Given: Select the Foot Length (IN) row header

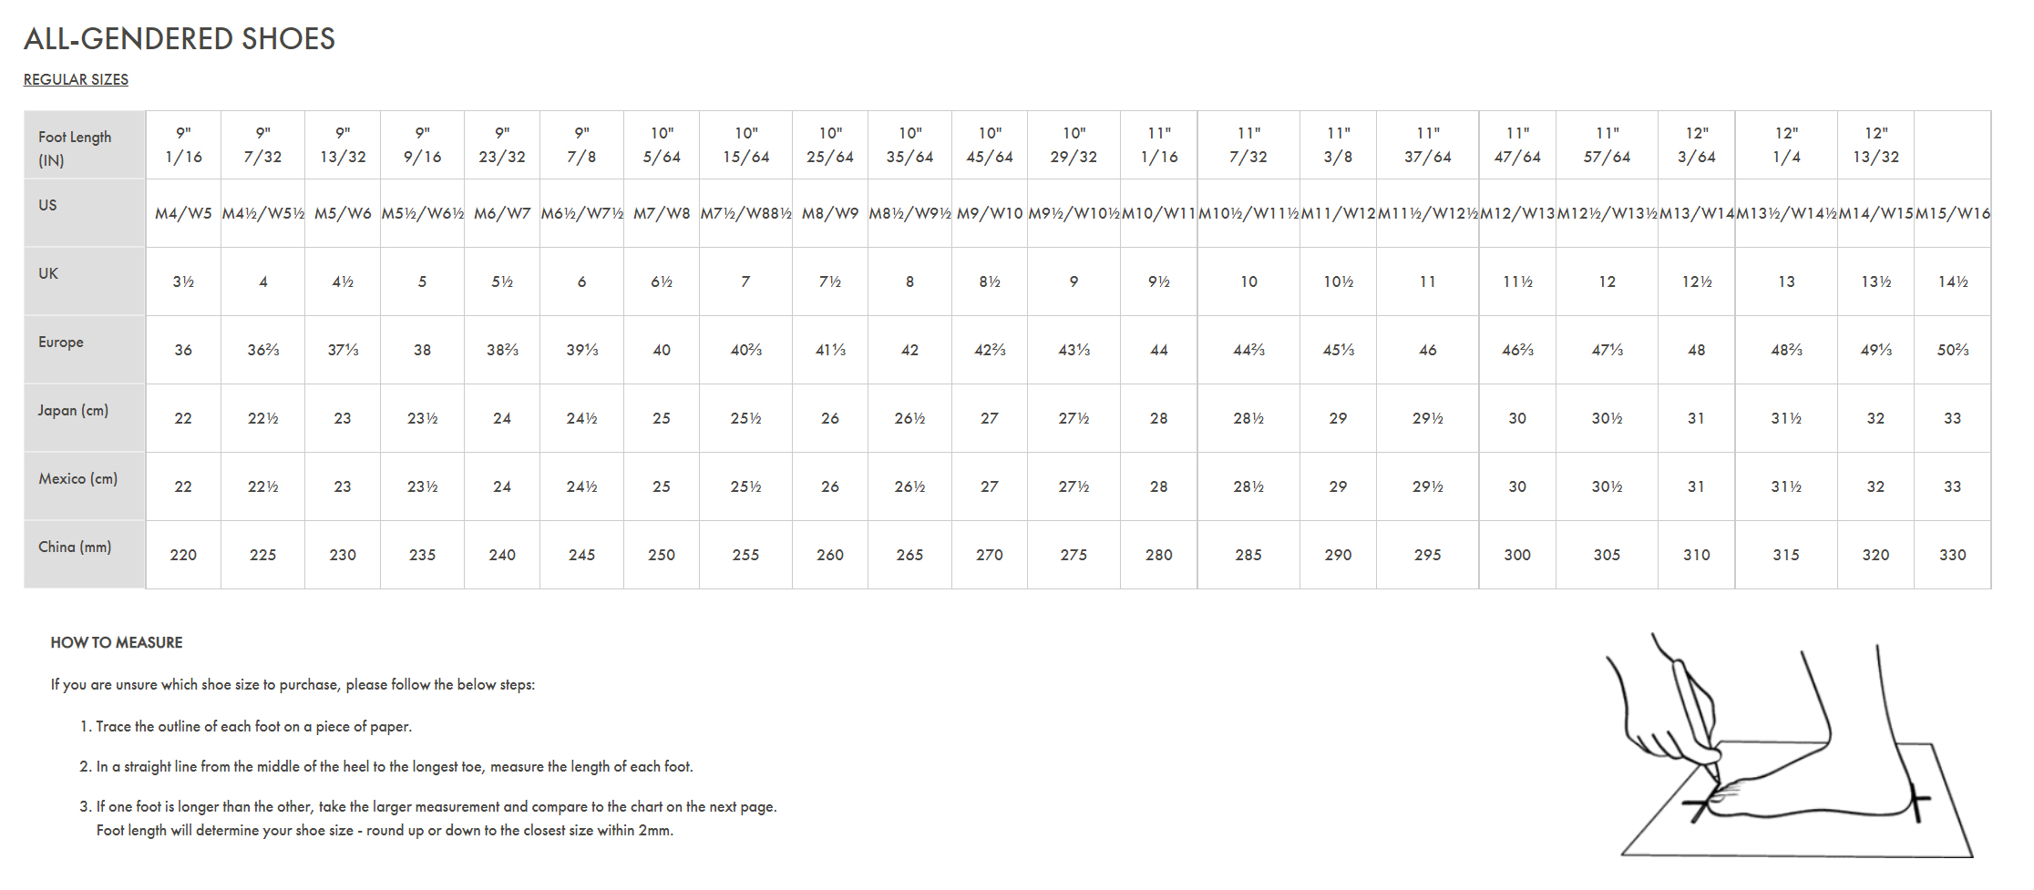Looking at the screenshot, I should click(85, 145).
